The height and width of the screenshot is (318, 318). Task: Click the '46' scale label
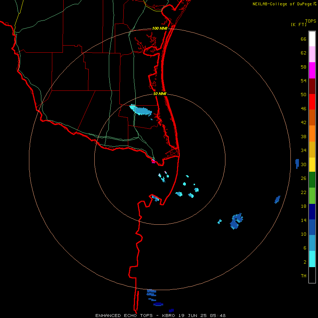click(x=304, y=109)
